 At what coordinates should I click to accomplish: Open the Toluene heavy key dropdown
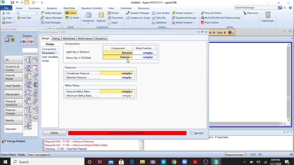point(131,57)
